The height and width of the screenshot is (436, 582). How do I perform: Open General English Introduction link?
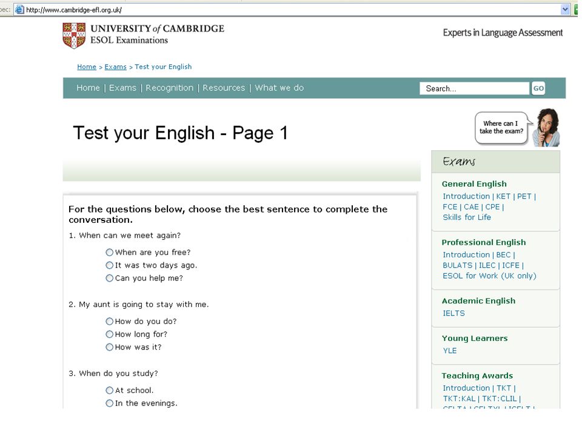(466, 196)
